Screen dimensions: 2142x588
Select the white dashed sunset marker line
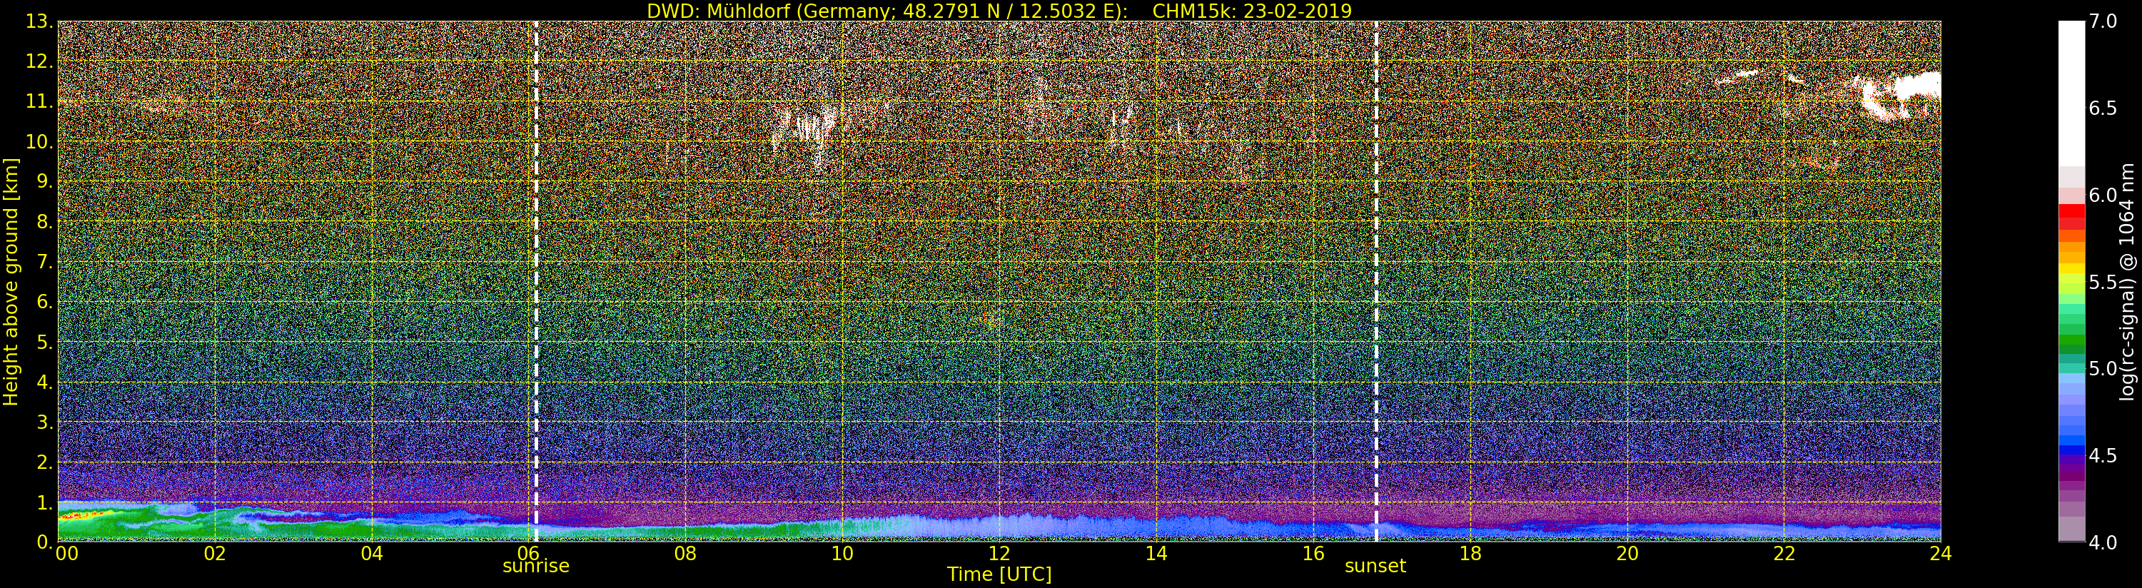(1376, 281)
